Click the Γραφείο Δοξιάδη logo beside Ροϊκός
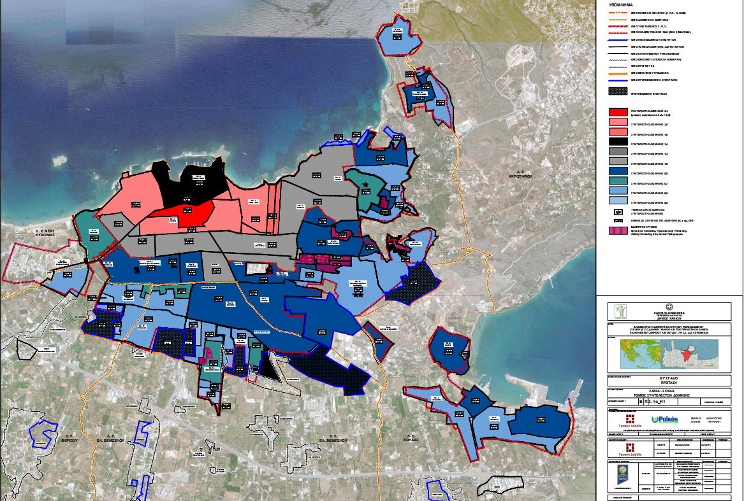Image resolution: width=744 pixels, height=501 pixels. (630, 420)
